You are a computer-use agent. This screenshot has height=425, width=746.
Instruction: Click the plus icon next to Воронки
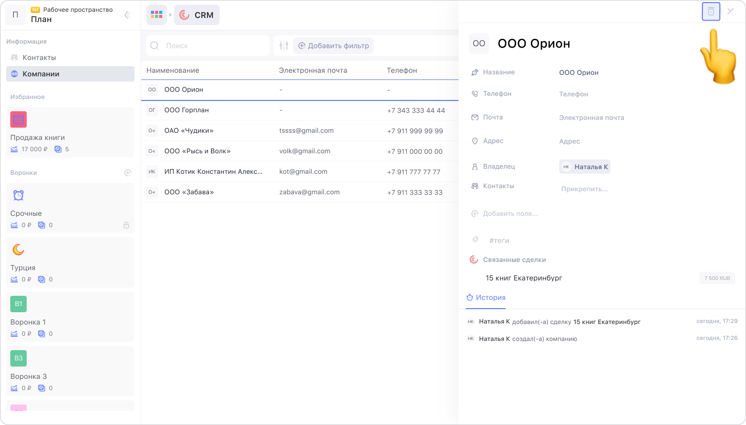[128, 173]
